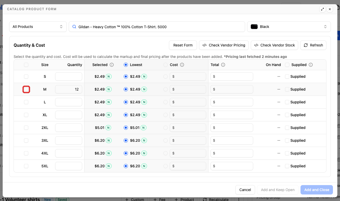
Task: Click the Refresh button
Action: pos(313,45)
